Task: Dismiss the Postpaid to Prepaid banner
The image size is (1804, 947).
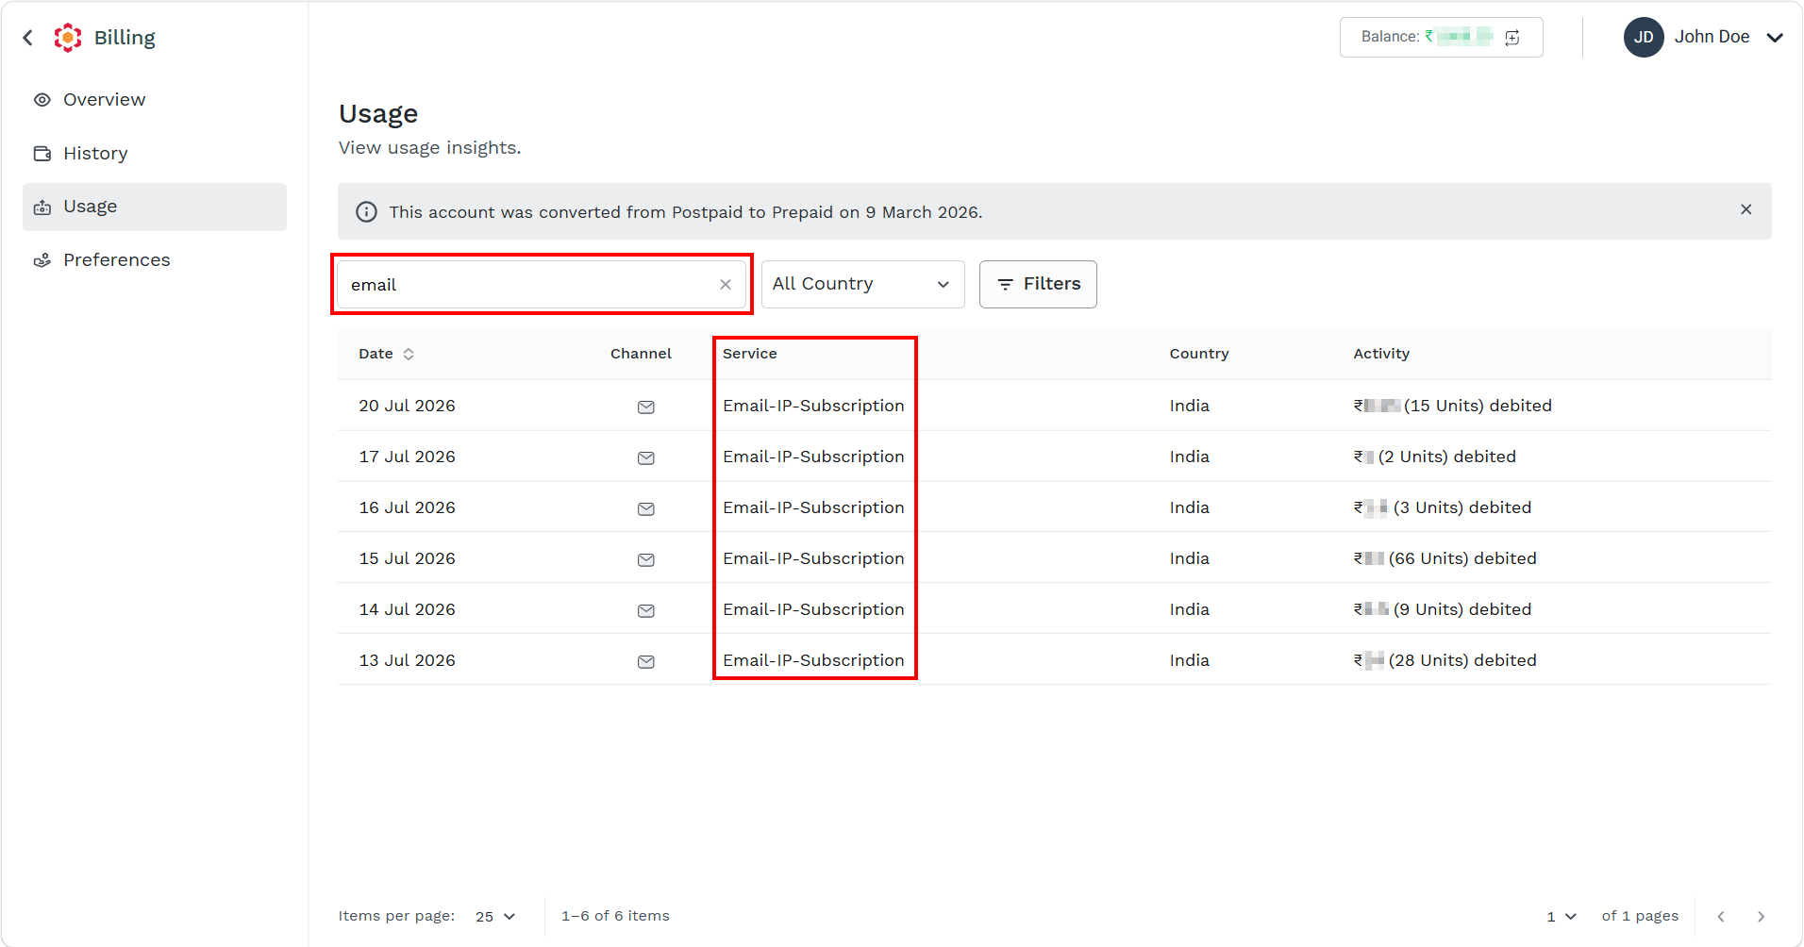Action: click(x=1746, y=209)
